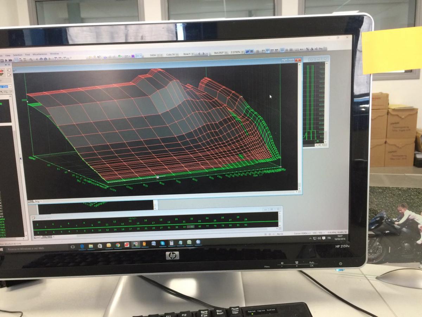The image size is (422, 317).
Task: Click the Row:1 field
Action: [187, 54]
